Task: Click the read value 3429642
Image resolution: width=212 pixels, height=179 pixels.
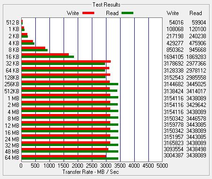Action: (196, 105)
